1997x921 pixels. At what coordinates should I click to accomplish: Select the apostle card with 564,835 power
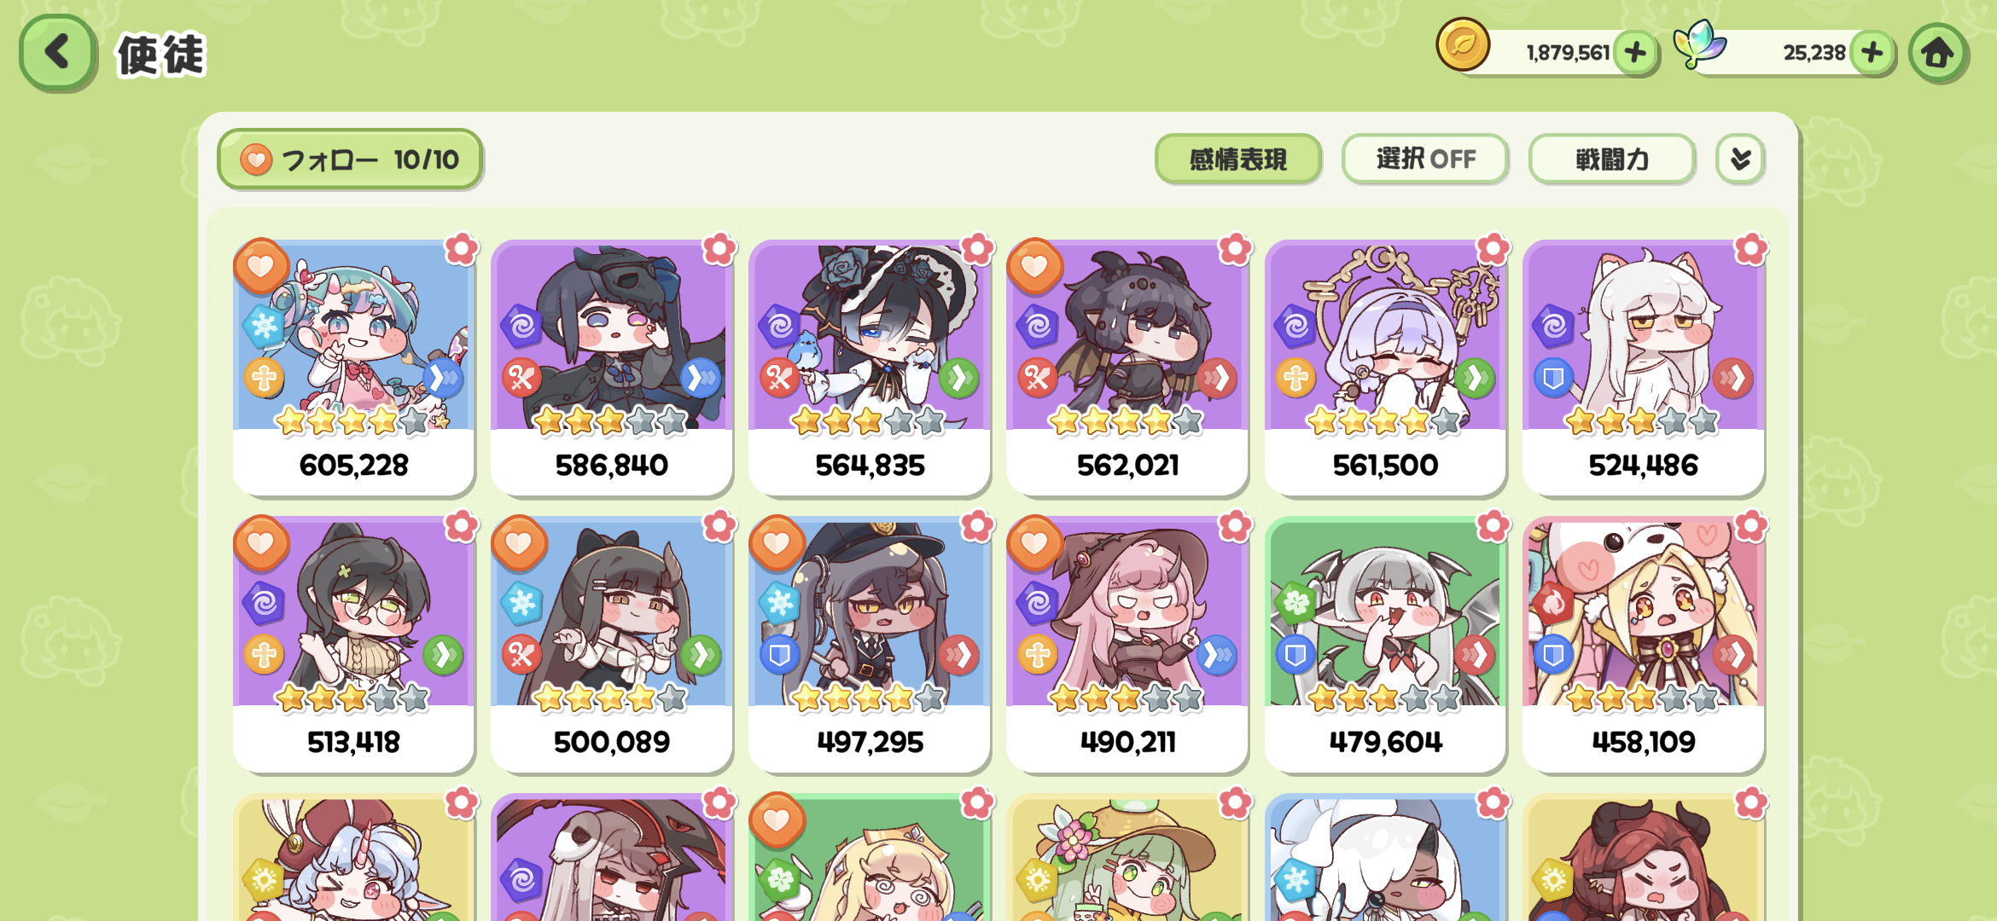(x=870, y=368)
